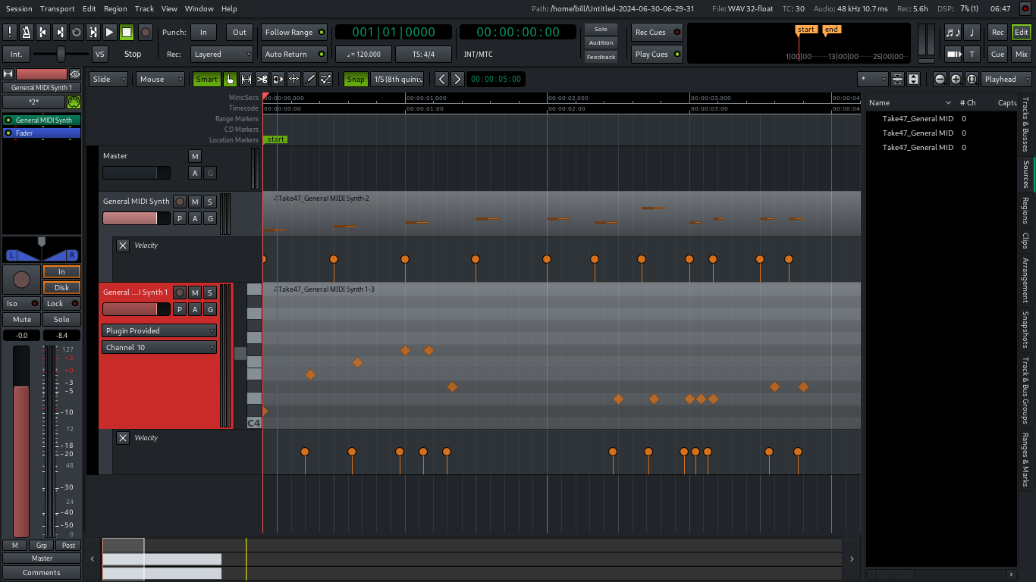Open the Channel 10 dropdown
Image resolution: width=1036 pixels, height=582 pixels.
159,347
